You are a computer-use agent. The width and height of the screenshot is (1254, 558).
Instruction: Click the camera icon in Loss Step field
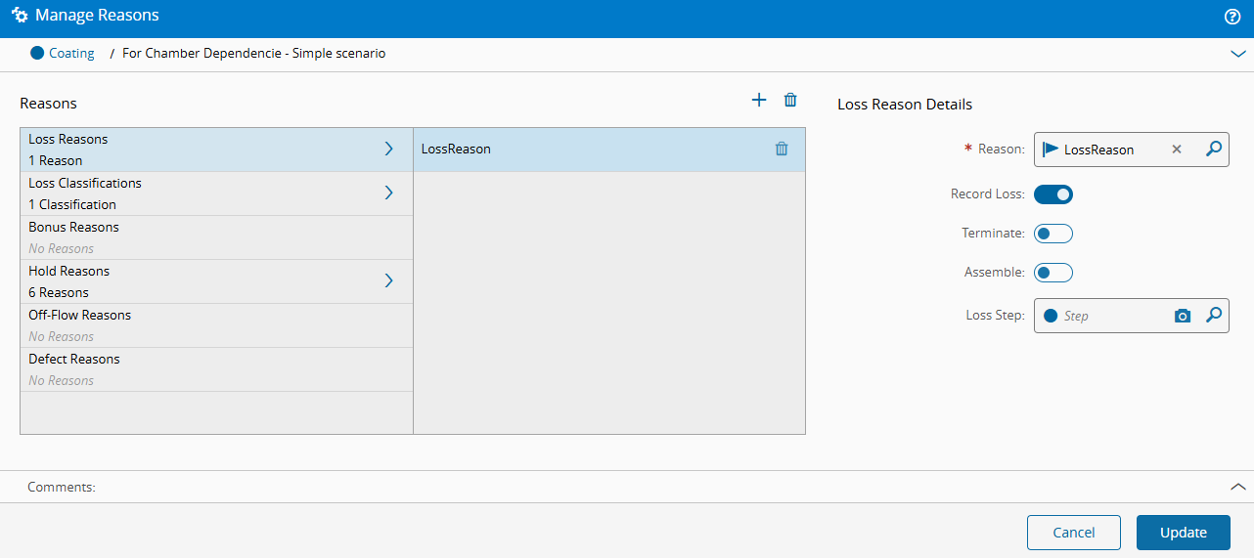coord(1183,316)
